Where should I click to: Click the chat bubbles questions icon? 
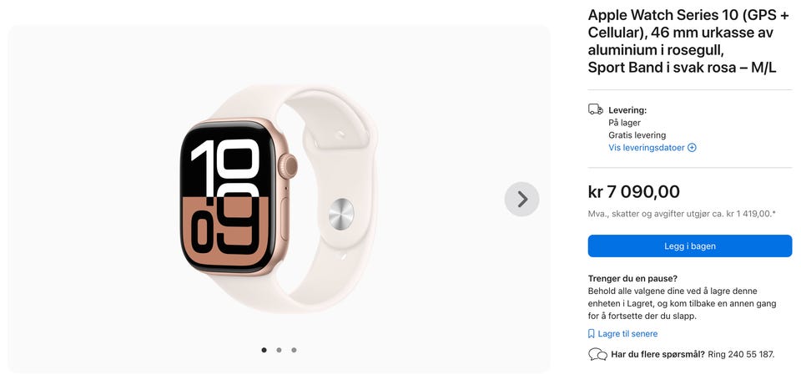point(597,354)
